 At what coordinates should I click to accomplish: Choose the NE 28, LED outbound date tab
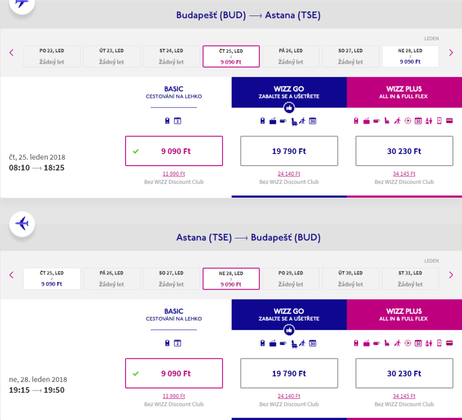point(410,56)
